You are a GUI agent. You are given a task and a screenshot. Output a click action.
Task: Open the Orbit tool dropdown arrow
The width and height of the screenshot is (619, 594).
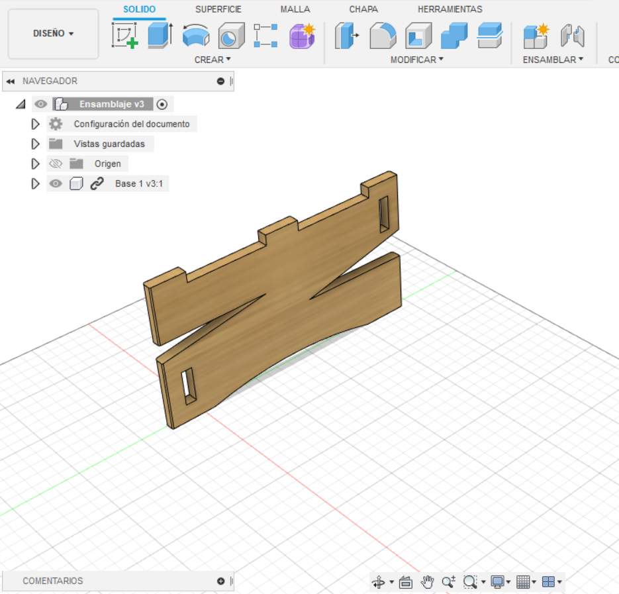(x=392, y=582)
